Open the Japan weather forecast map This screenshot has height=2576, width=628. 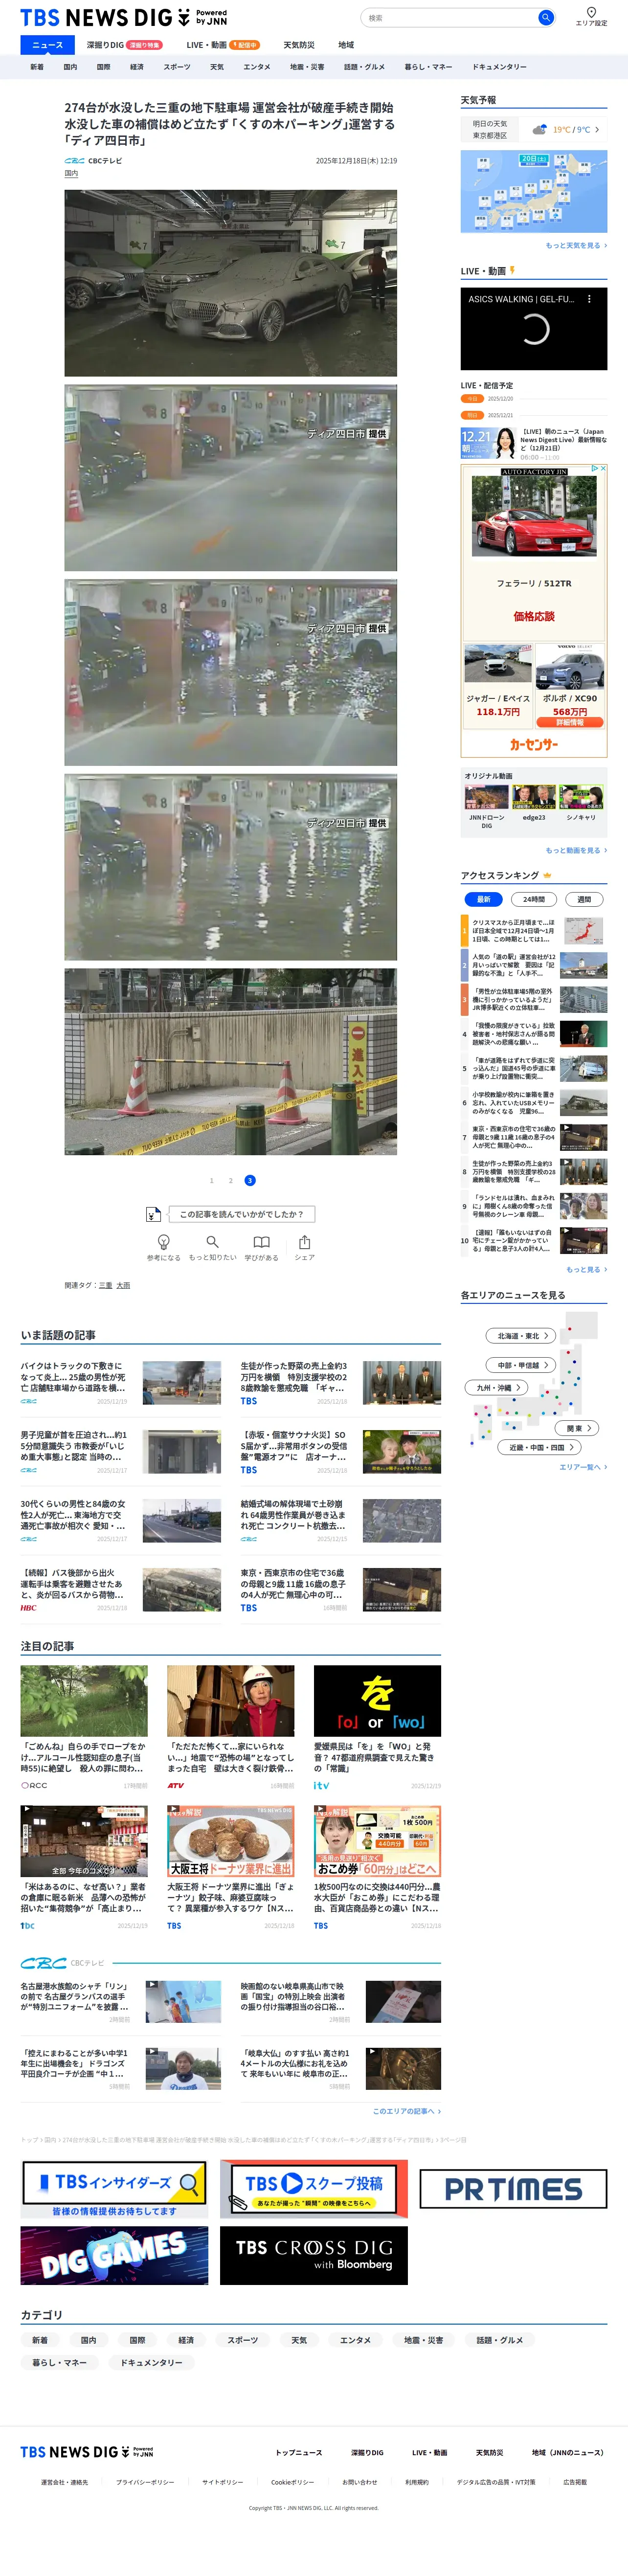pyautogui.click(x=534, y=191)
